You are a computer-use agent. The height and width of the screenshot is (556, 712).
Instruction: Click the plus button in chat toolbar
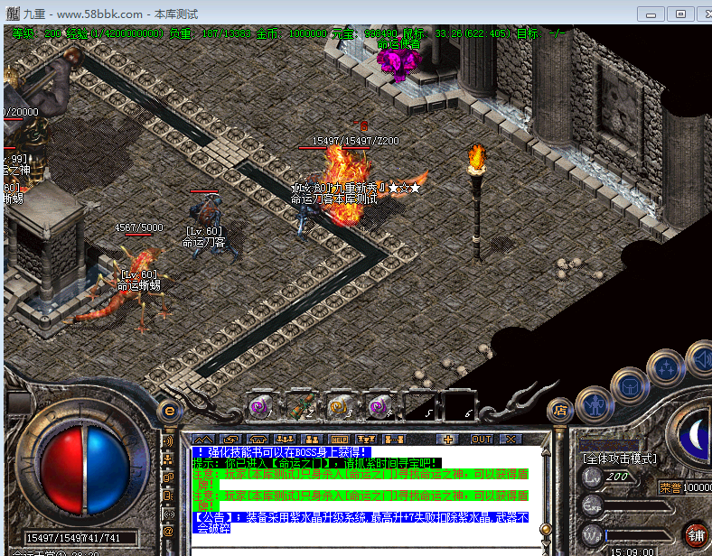tap(448, 439)
